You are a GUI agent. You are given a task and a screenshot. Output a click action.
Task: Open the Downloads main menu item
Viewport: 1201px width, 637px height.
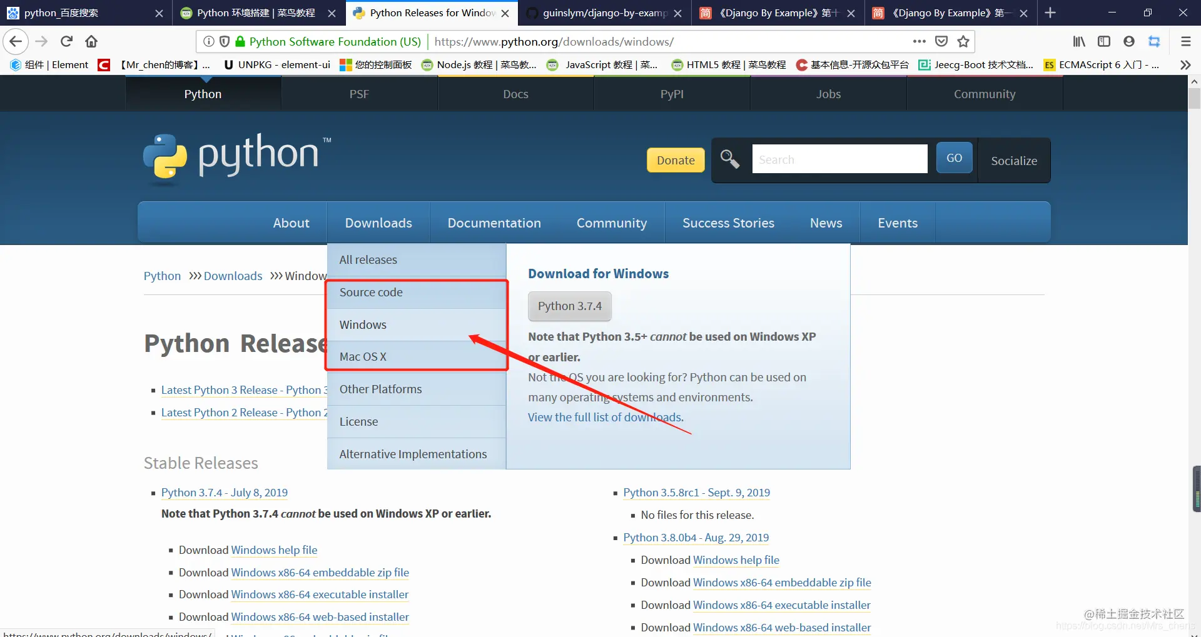(378, 223)
